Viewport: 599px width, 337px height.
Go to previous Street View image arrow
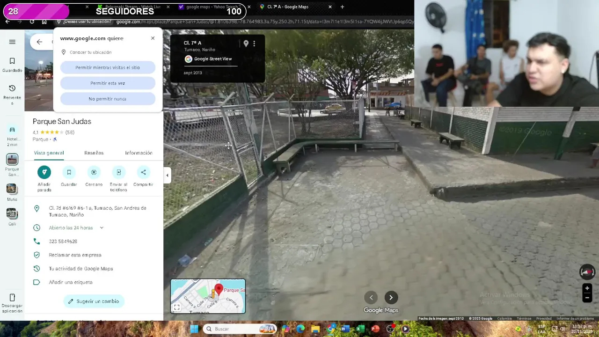tap(371, 297)
